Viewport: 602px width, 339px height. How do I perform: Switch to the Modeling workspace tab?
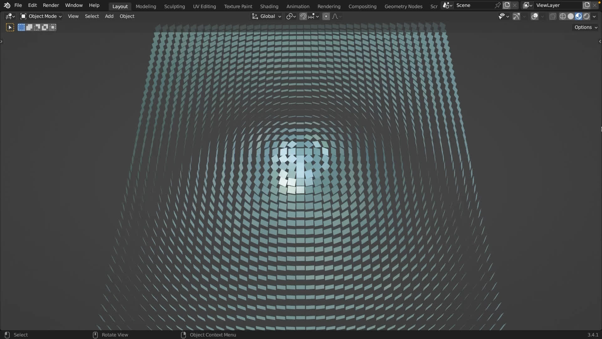146,6
